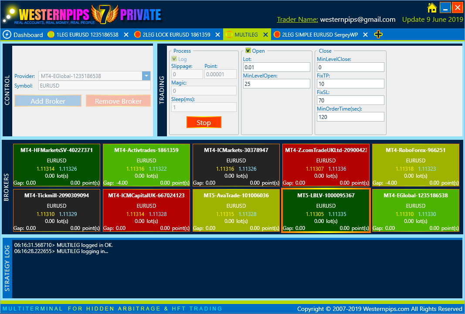Select the MT4-HFMarketsSV-40227371 broker card
465x314 pixels.
(57, 165)
